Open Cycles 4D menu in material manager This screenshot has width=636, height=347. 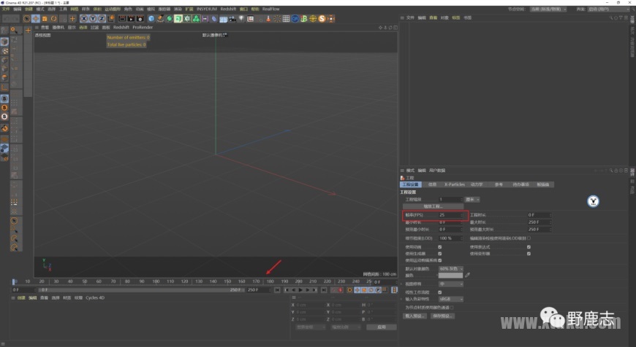point(95,297)
